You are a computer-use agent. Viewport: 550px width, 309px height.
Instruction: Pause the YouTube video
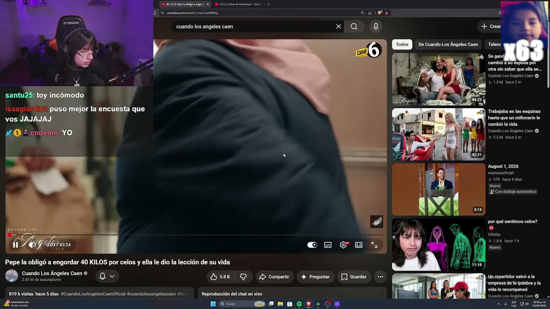pyautogui.click(x=15, y=245)
